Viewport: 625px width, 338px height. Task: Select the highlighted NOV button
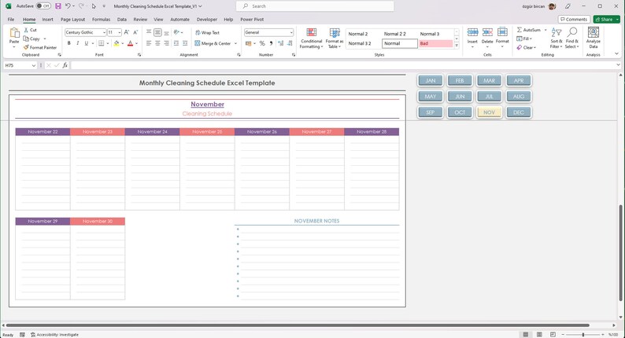click(x=489, y=112)
